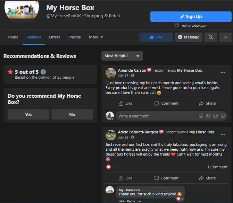Click the '5 out of 5' rating text

27,72
